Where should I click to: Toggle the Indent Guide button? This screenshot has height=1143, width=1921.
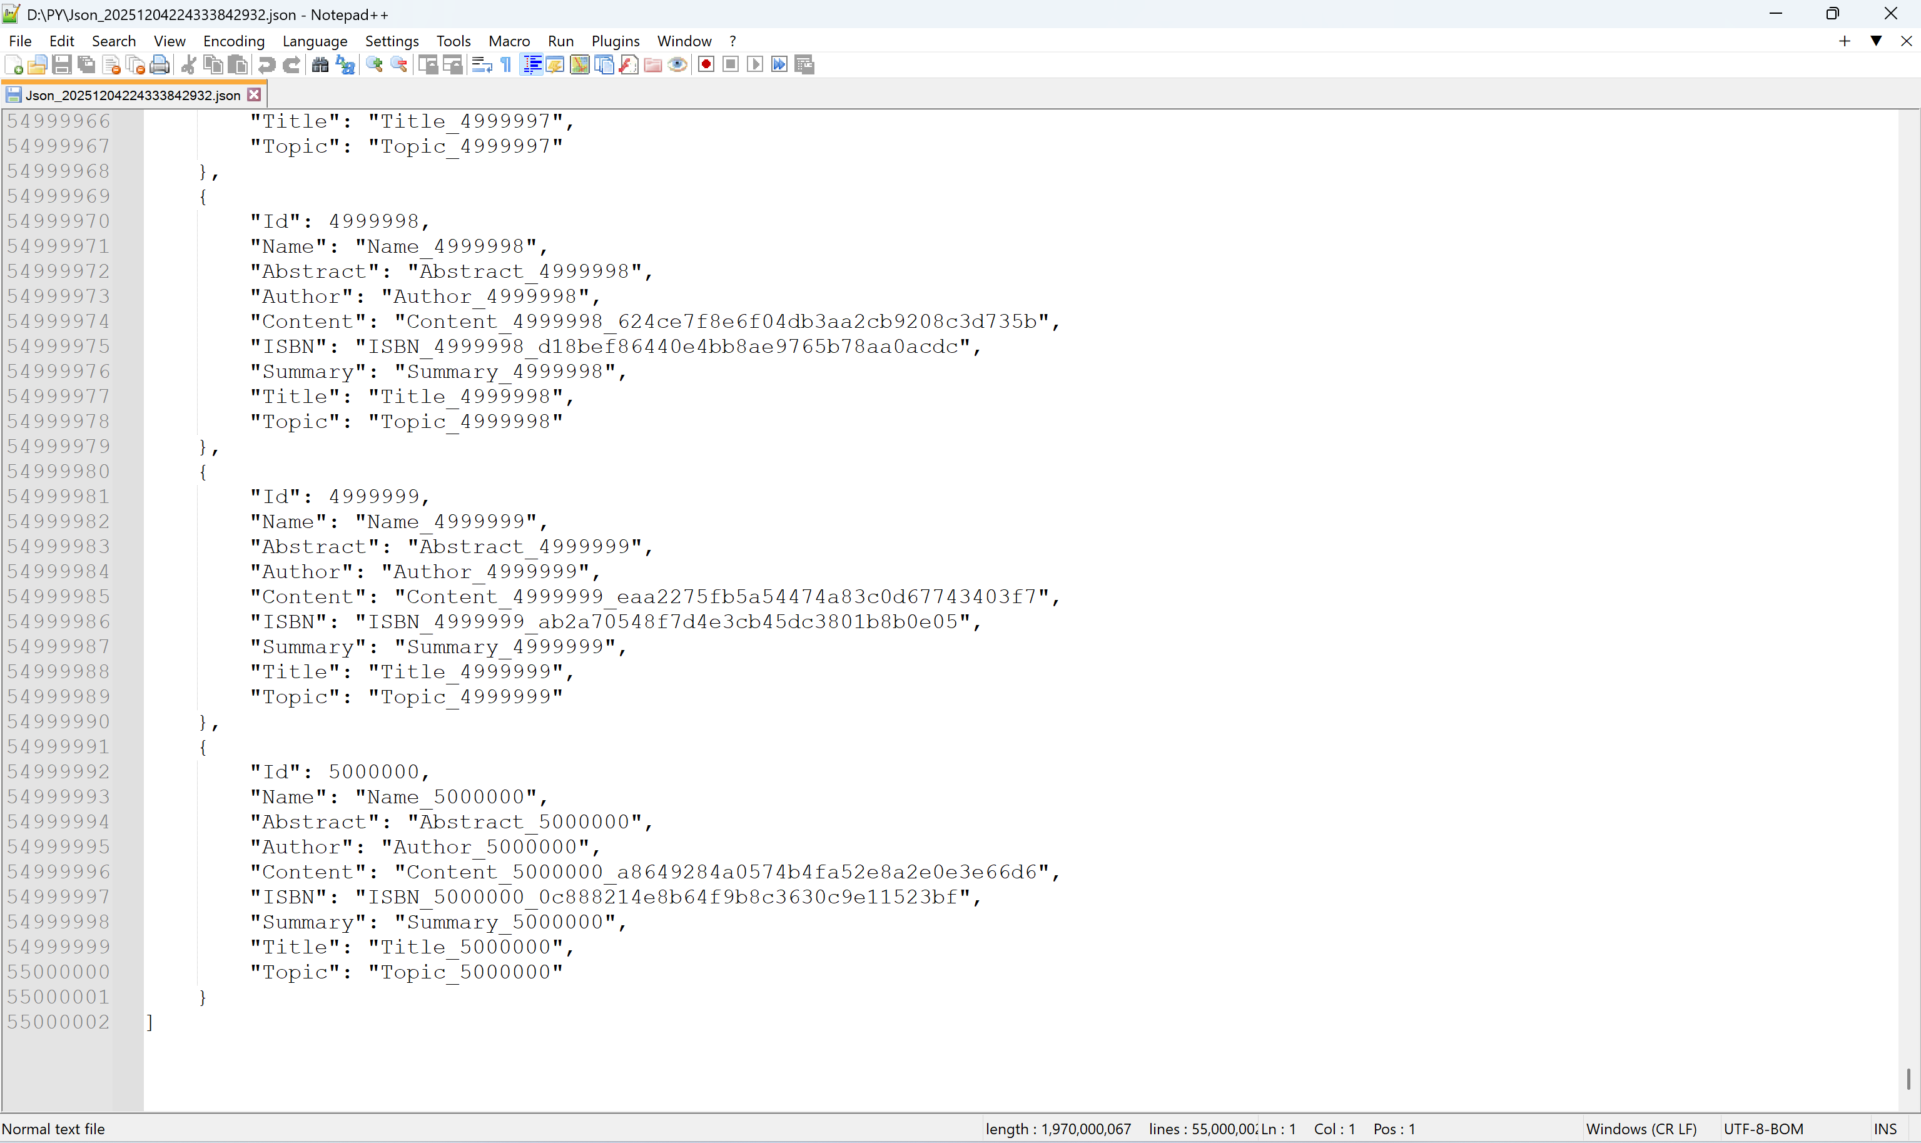[x=531, y=64]
